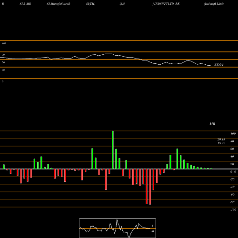Click the 18.22 value label in the MR panel
This screenshot has height=238, width=238.
click(221, 143)
